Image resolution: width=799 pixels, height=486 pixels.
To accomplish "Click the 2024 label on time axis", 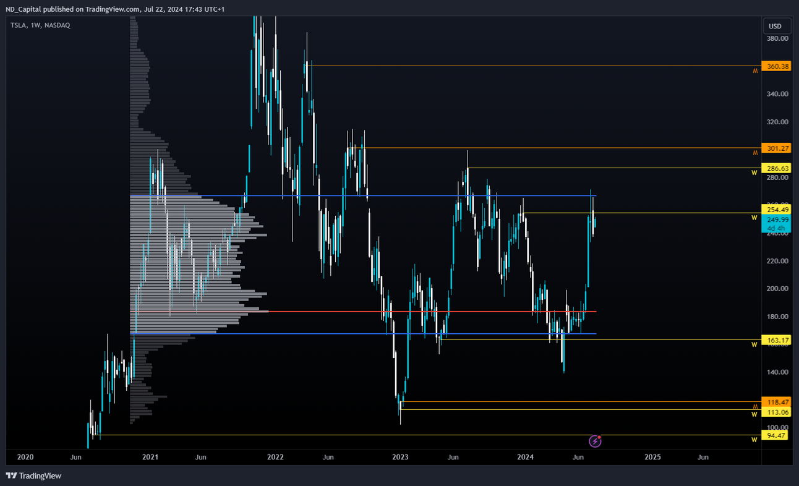I will tap(525, 458).
